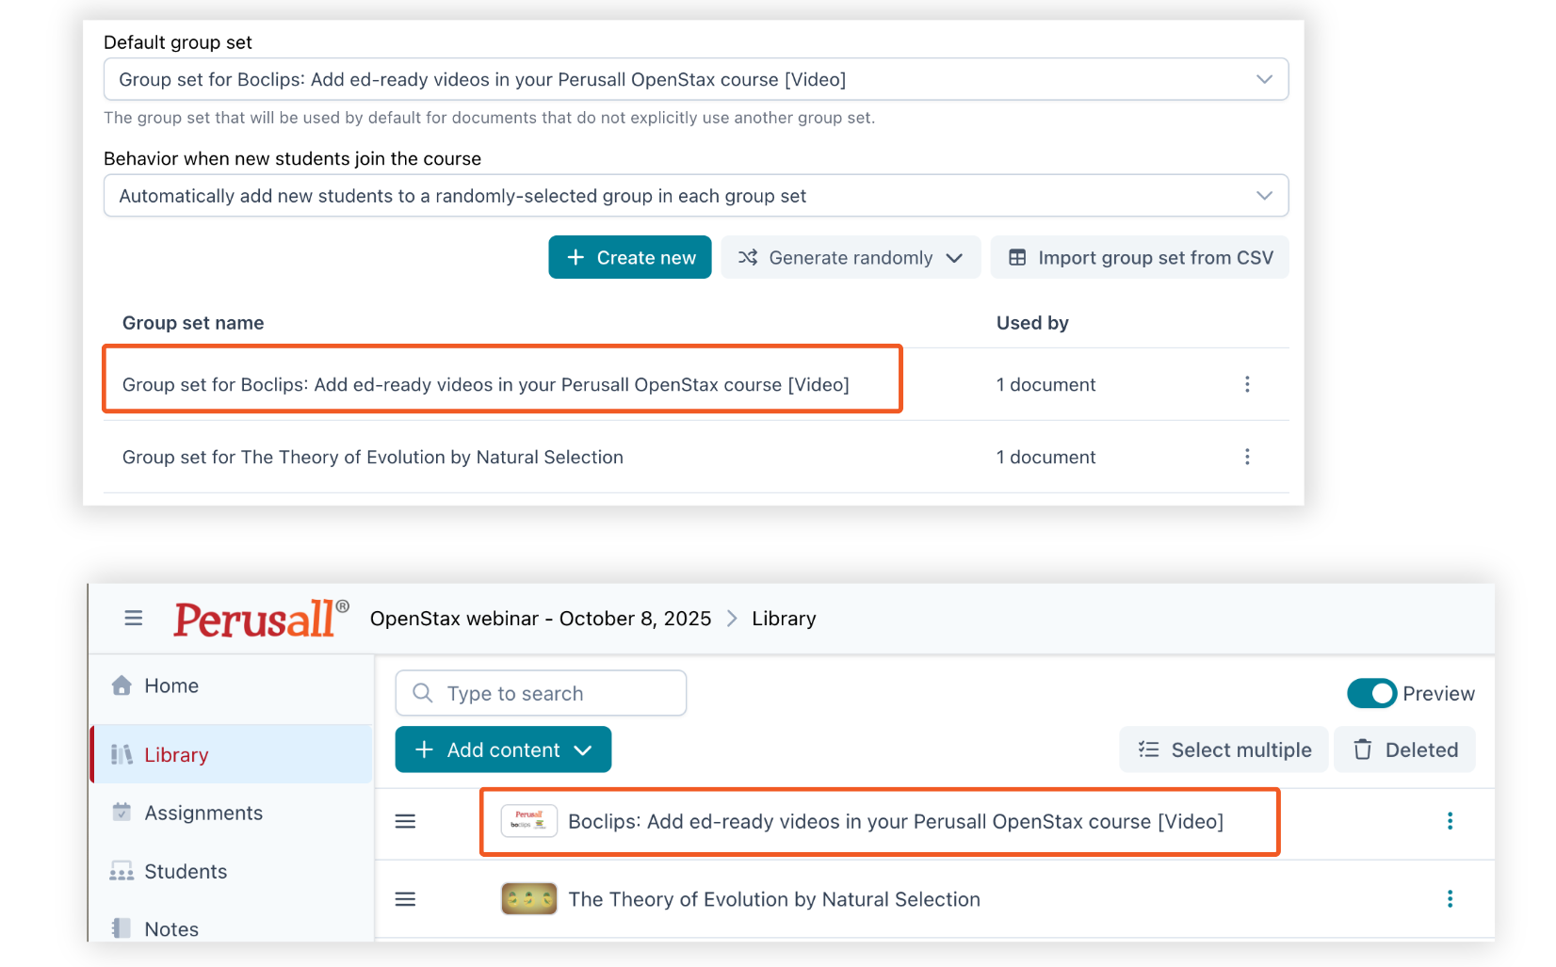Grab the reorder handle of the Boclips video row
The height and width of the screenshot is (967, 1556).
405,821
